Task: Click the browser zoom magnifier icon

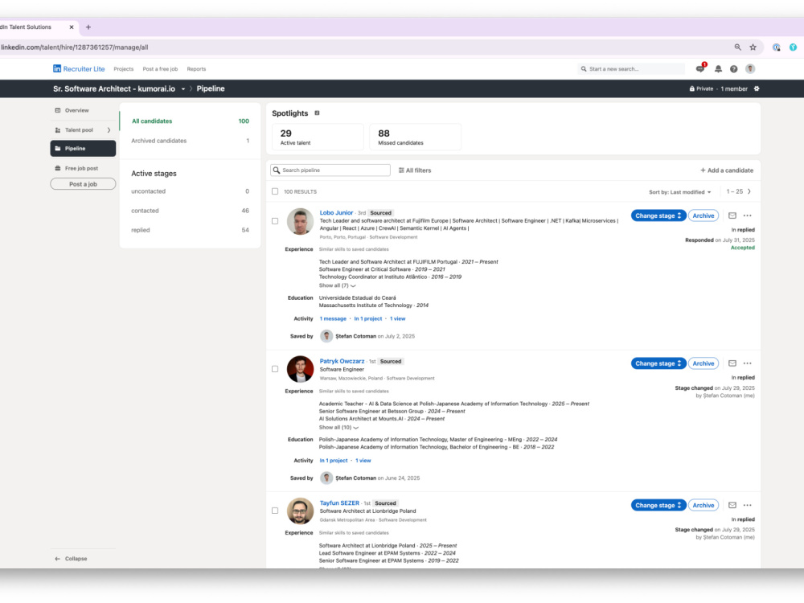Action: 737,47
